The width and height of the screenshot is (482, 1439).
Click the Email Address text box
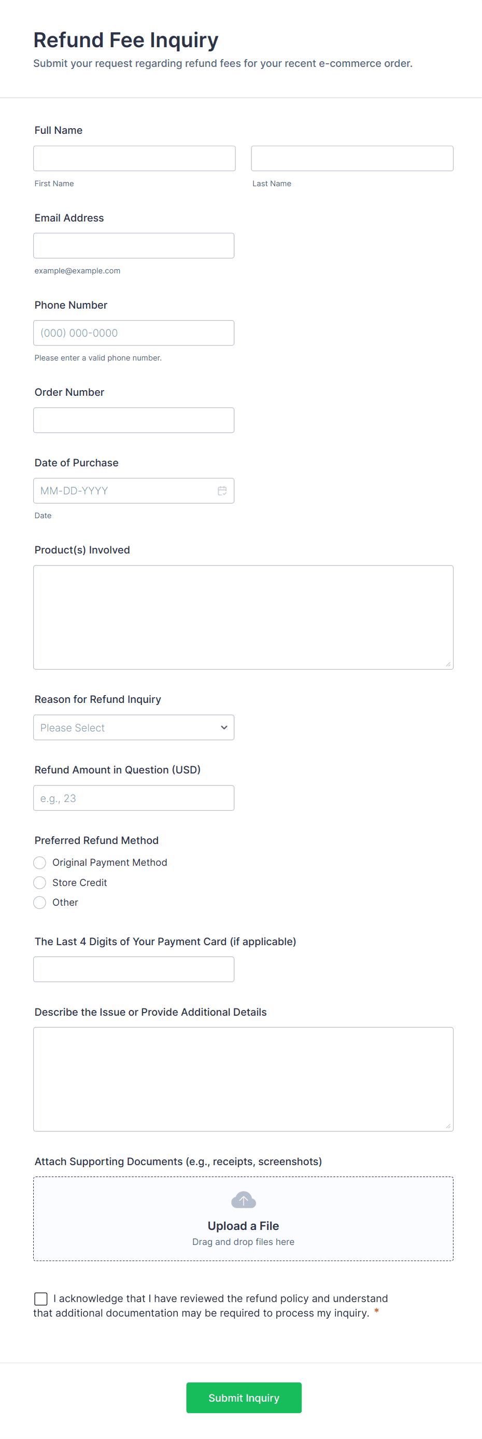(x=134, y=246)
